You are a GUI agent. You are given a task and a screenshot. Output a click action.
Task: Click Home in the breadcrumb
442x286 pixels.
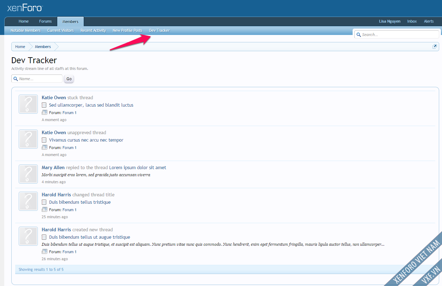pos(20,47)
